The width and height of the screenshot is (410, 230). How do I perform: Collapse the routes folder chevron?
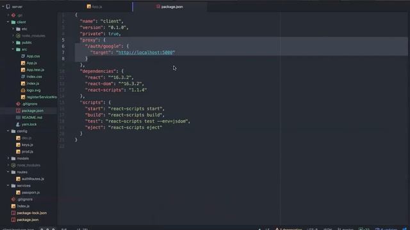tap(8, 172)
